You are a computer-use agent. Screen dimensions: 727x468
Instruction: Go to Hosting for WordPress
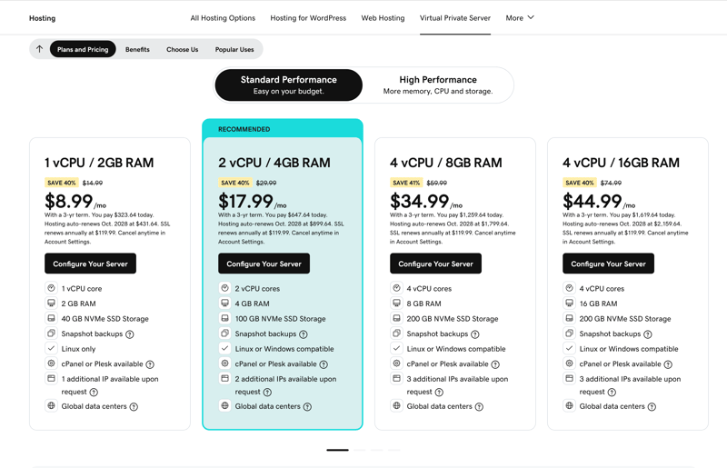[x=308, y=18]
